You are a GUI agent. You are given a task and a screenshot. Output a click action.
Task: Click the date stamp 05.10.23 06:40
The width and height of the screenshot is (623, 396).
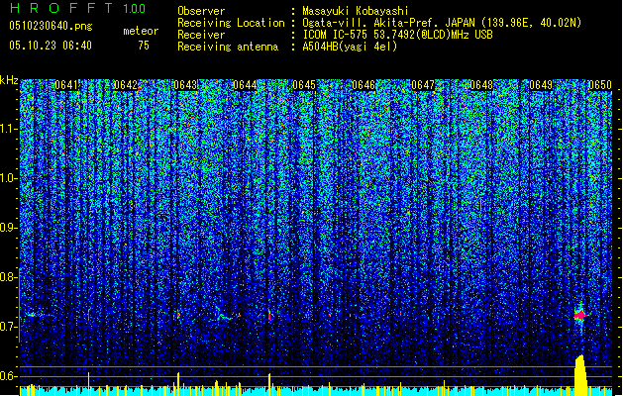pos(51,46)
